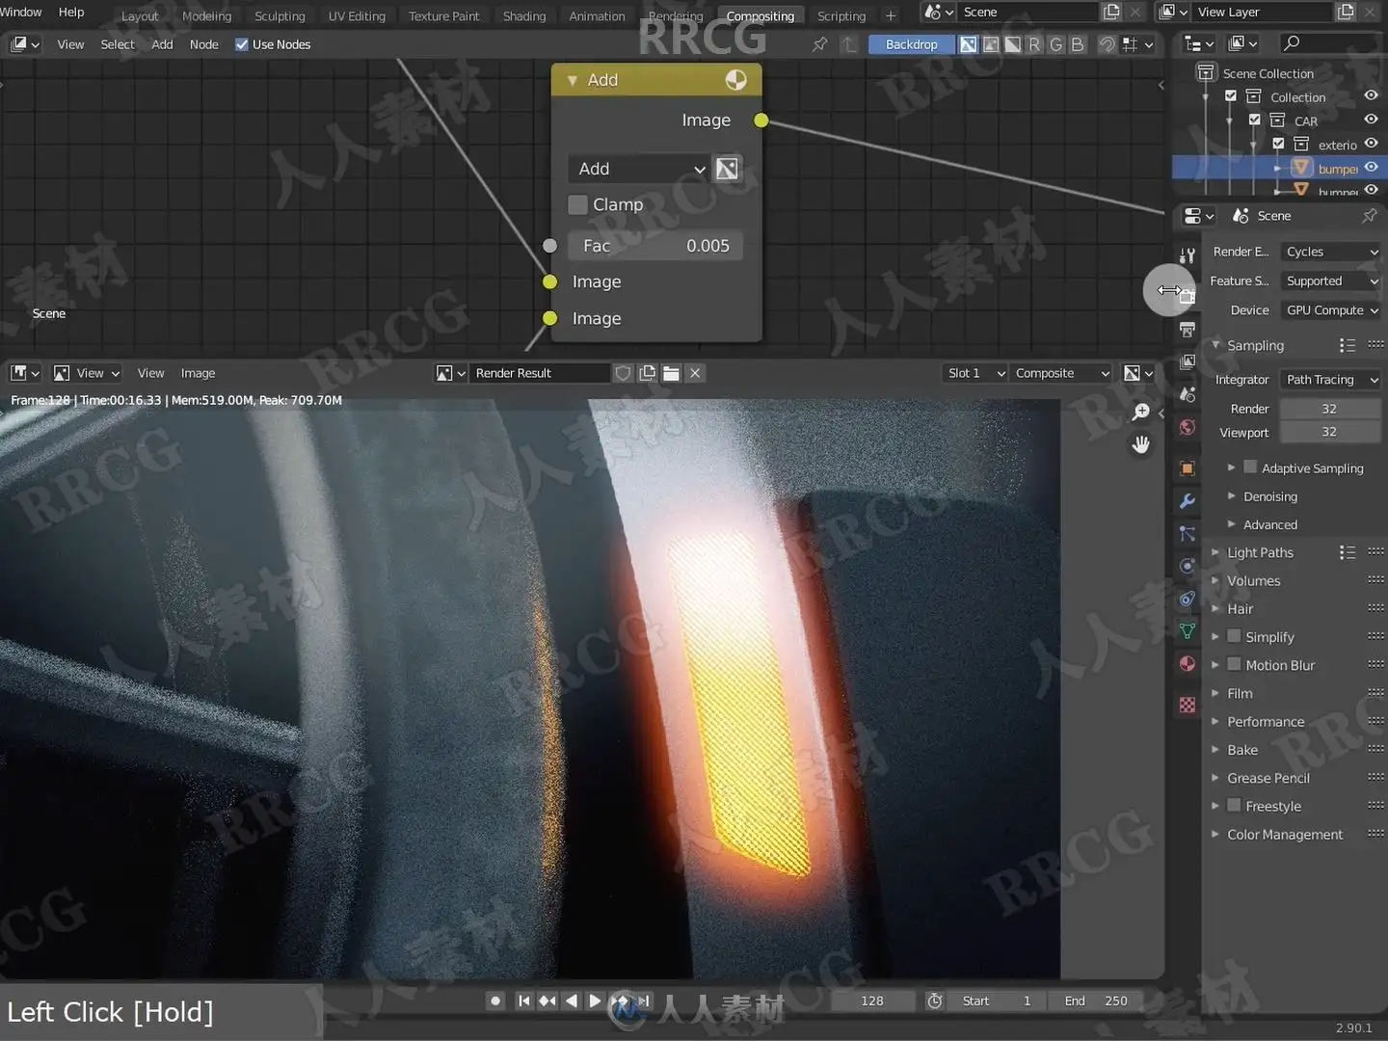Hide the Collection via eye icon
This screenshot has width=1388, height=1041.
(1372, 95)
